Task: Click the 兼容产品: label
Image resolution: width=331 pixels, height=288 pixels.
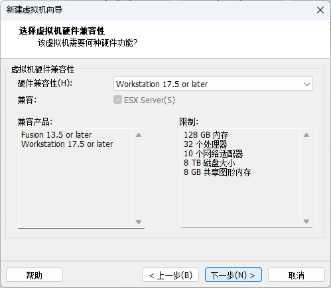Action: coord(35,122)
